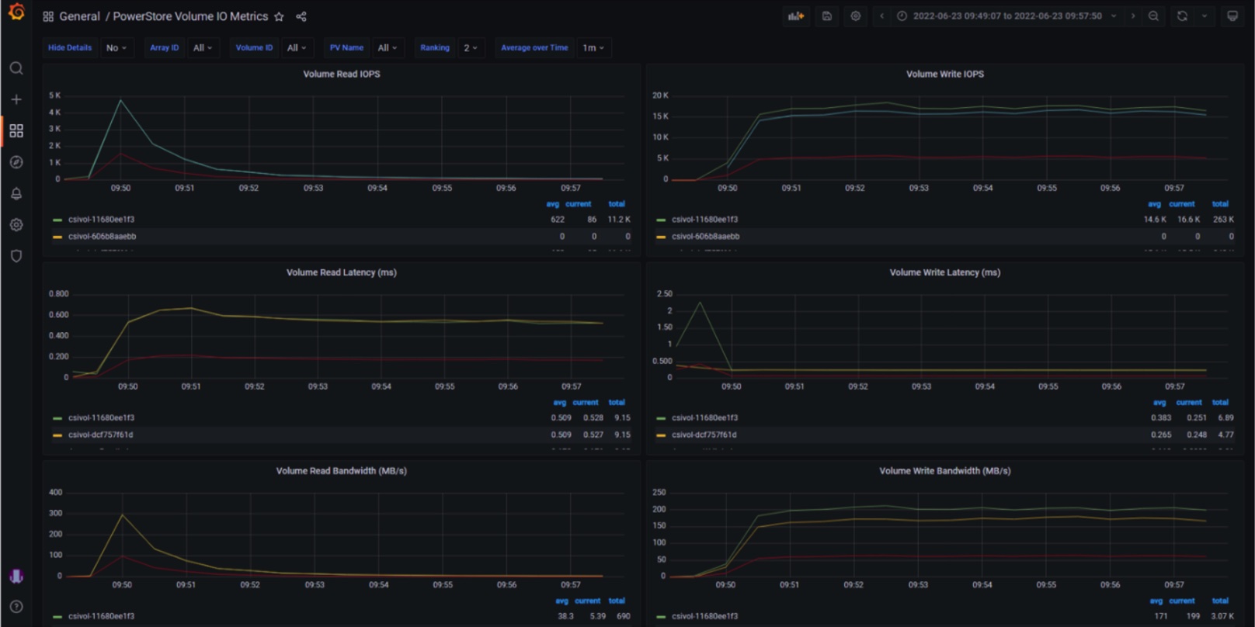Toggle csivol-dcf757f61d series in Read Latency legend
Screen dimensions: 1255x627
pyautogui.click(x=100, y=435)
